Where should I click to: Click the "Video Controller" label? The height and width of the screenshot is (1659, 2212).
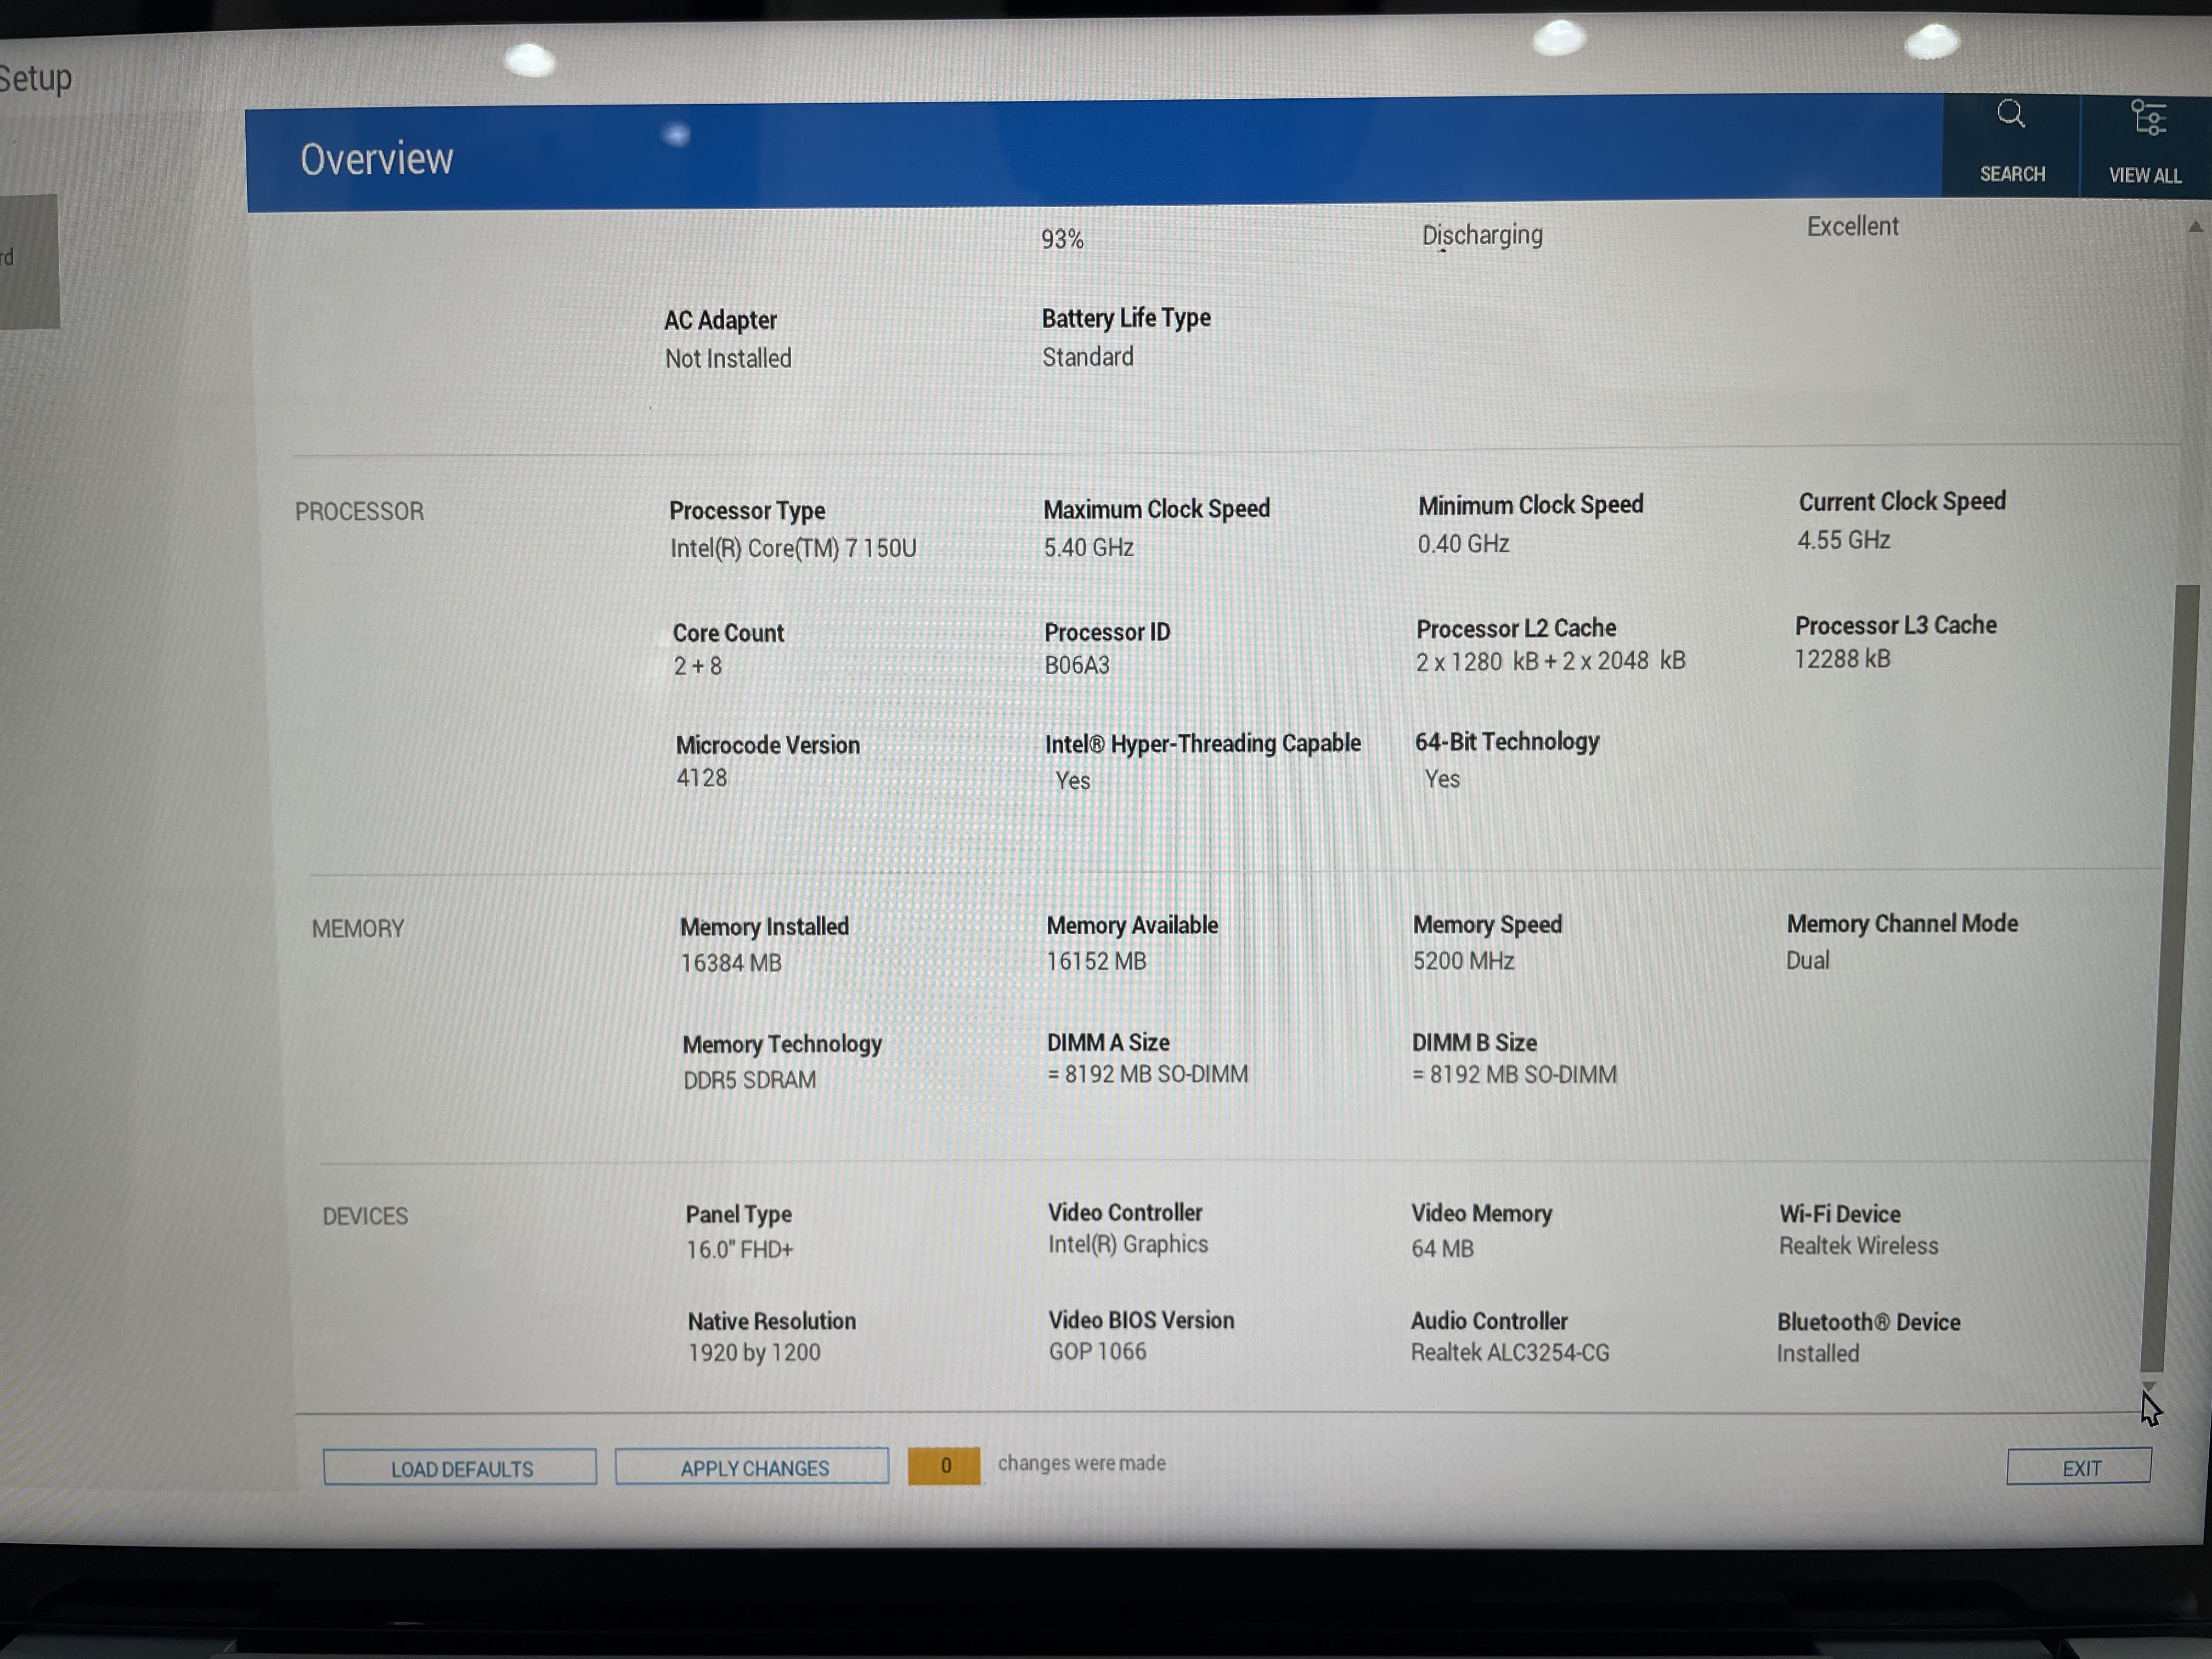(1125, 1212)
